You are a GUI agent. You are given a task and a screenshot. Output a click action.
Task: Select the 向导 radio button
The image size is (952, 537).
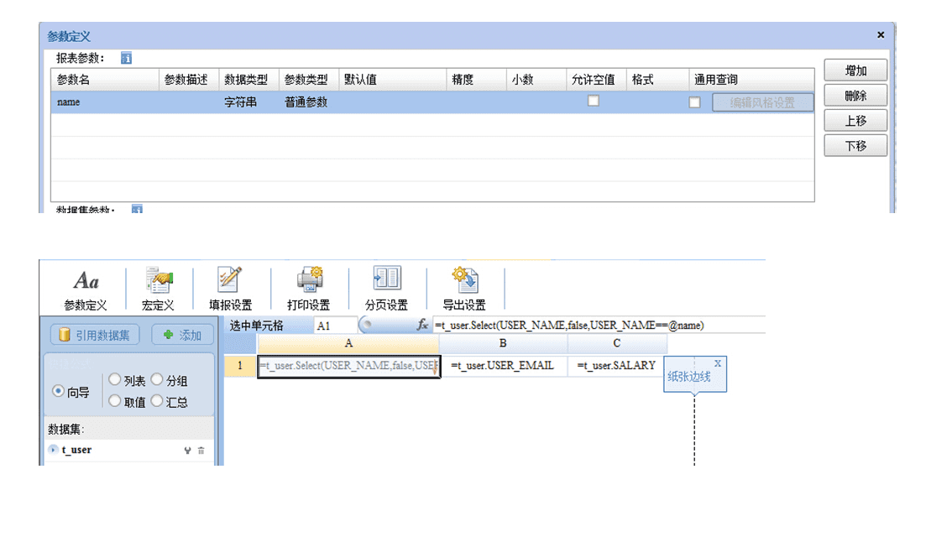[58, 391]
